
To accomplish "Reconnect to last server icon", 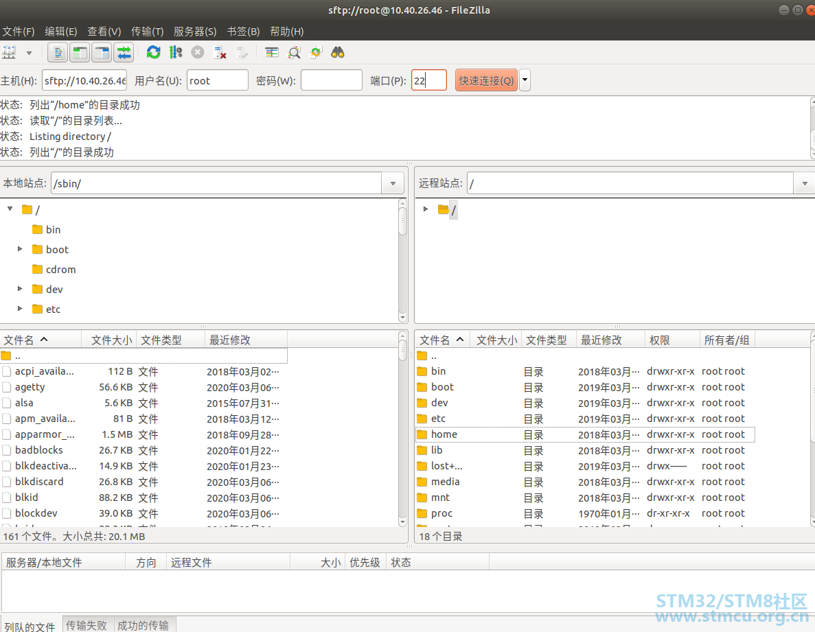I will coord(242,52).
